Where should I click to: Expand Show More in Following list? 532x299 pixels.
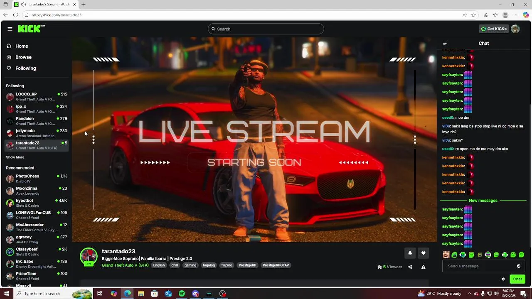[x=15, y=157]
